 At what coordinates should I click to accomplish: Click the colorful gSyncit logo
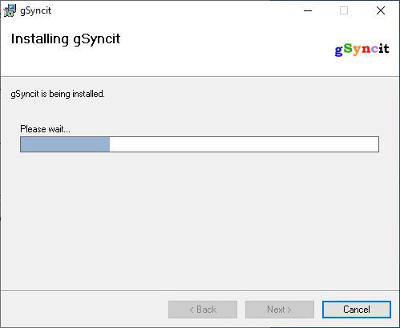pyautogui.click(x=362, y=49)
